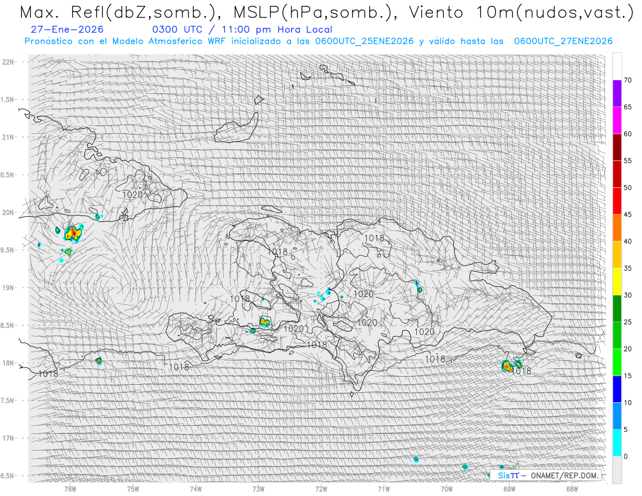
Task: Click the "69W" longitude axis label
Action: click(509, 489)
